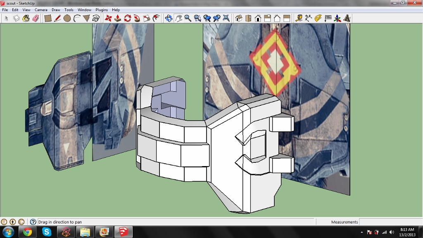Open Skype from the taskbar
The image size is (423, 238).
click(46, 232)
